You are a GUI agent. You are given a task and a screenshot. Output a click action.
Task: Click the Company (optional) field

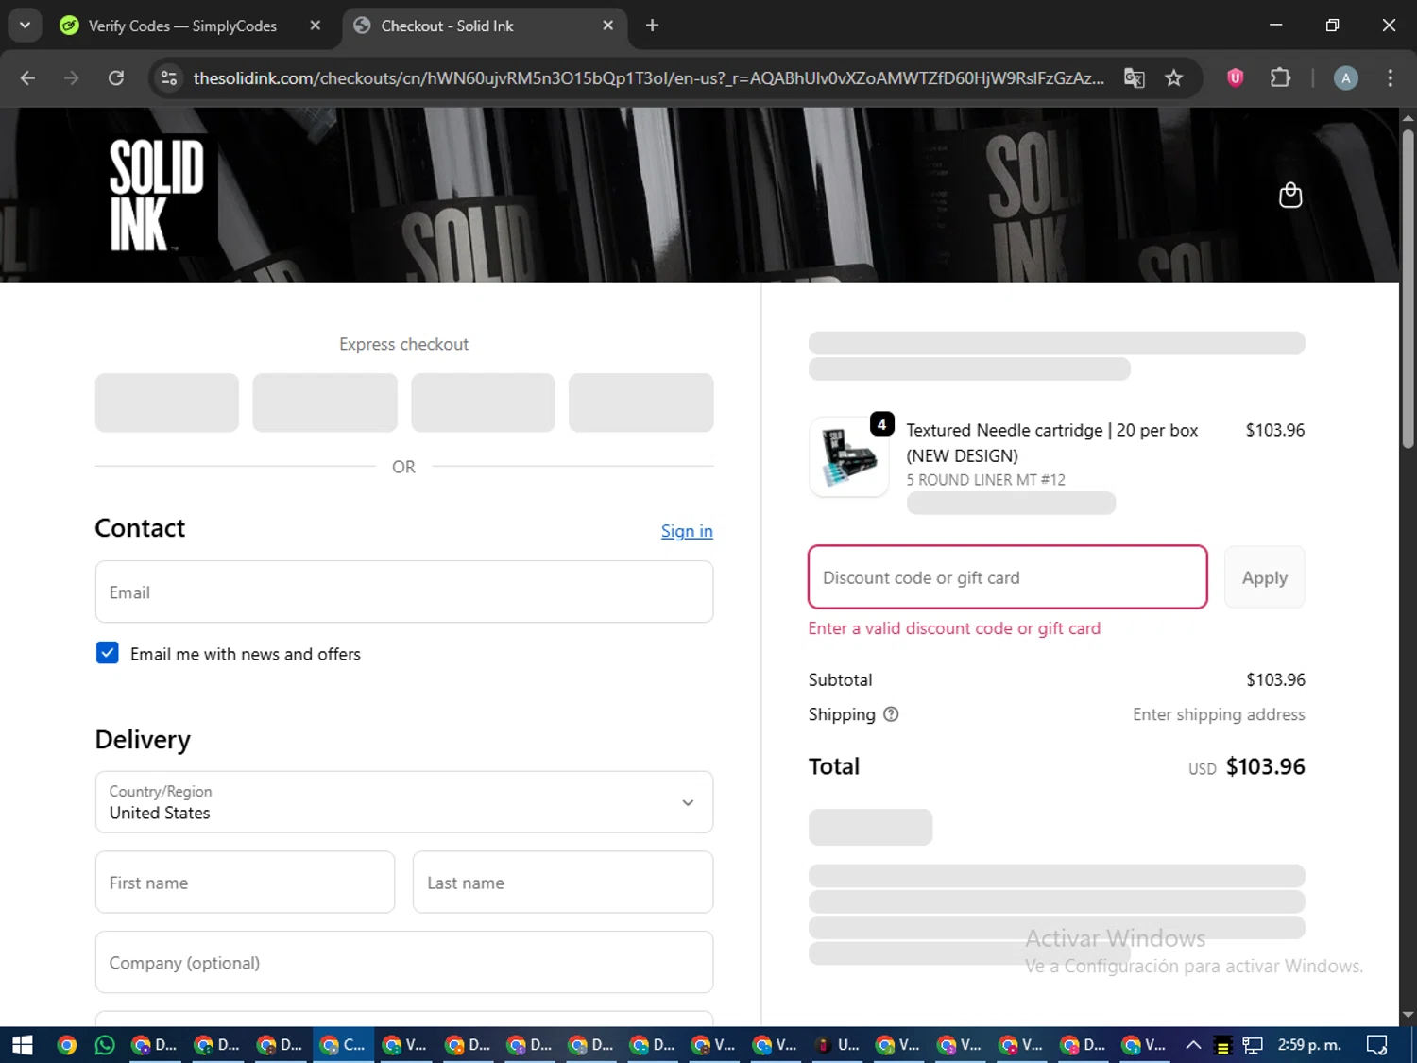[x=404, y=963]
